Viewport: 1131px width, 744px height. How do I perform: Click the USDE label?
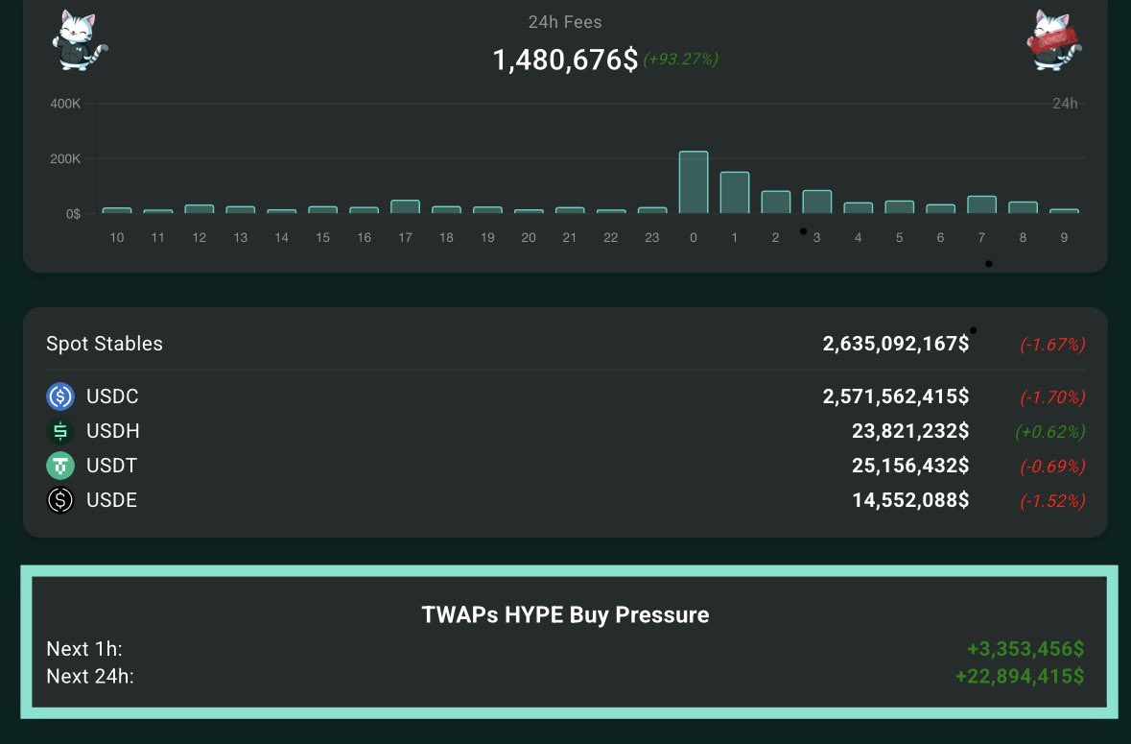tap(112, 500)
